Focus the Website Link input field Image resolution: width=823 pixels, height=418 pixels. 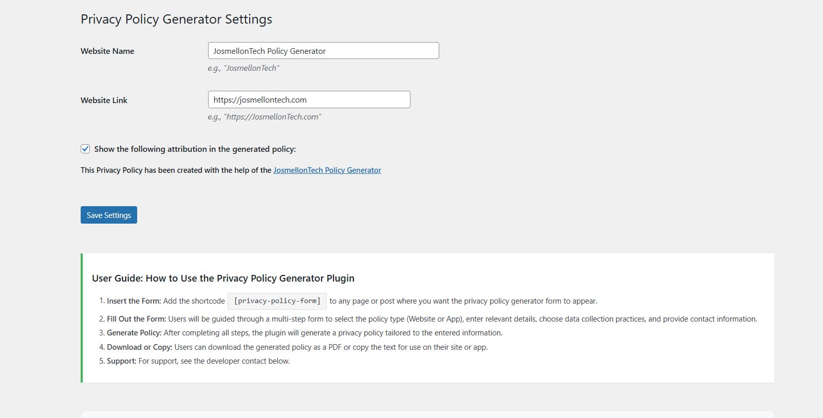[x=309, y=99]
